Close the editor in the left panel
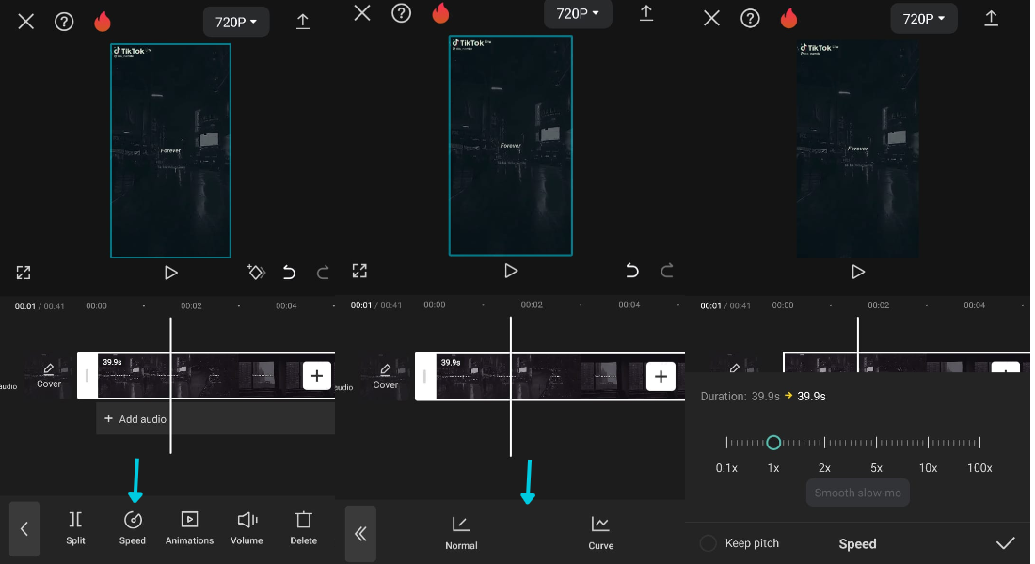 25,22
